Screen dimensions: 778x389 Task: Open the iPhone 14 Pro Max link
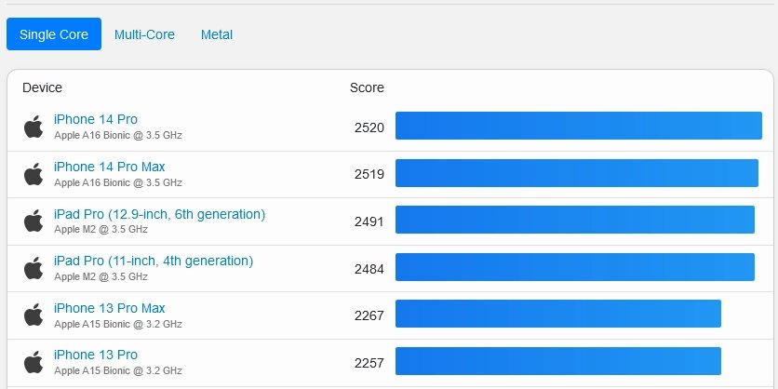(x=109, y=167)
